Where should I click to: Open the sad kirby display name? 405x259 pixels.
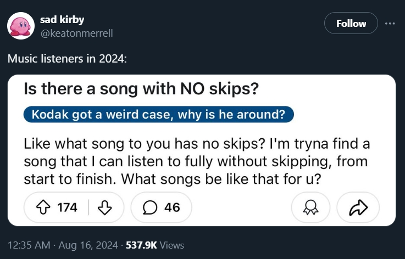[x=62, y=20]
